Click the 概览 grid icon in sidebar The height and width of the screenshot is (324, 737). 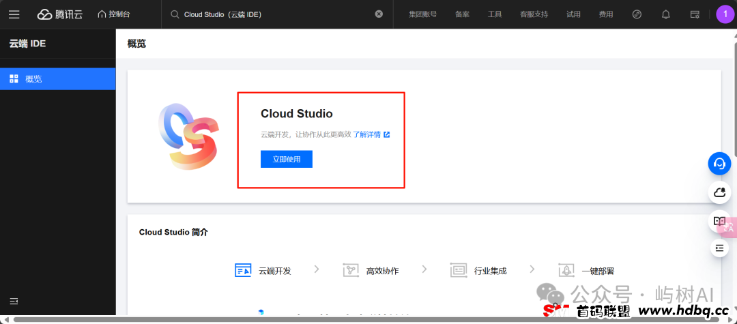pos(14,79)
